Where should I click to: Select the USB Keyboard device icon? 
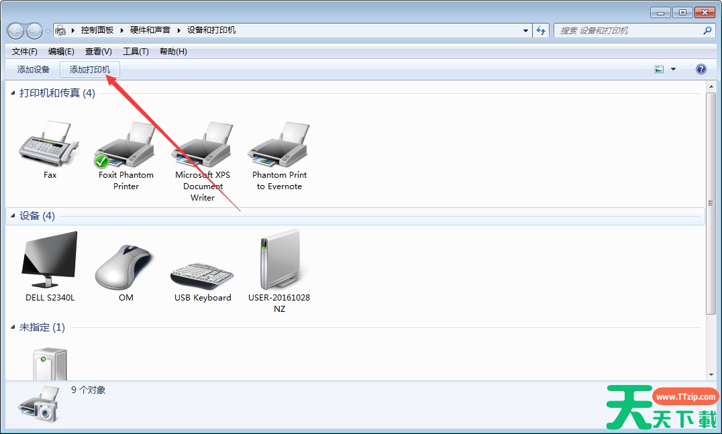tap(202, 275)
